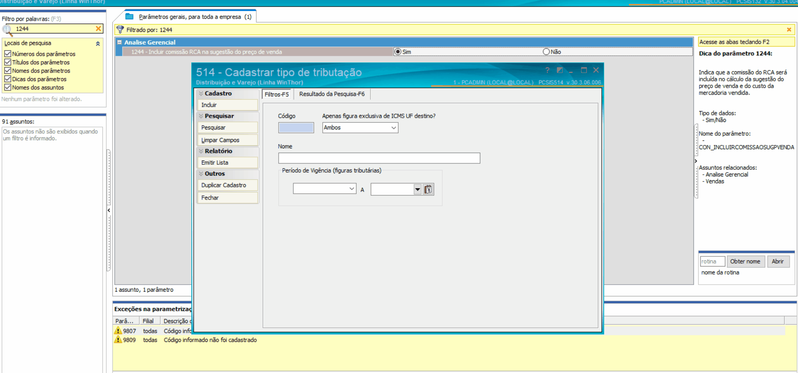Collapse the Relatório section
This screenshot has height=373, width=798.
[x=201, y=151]
